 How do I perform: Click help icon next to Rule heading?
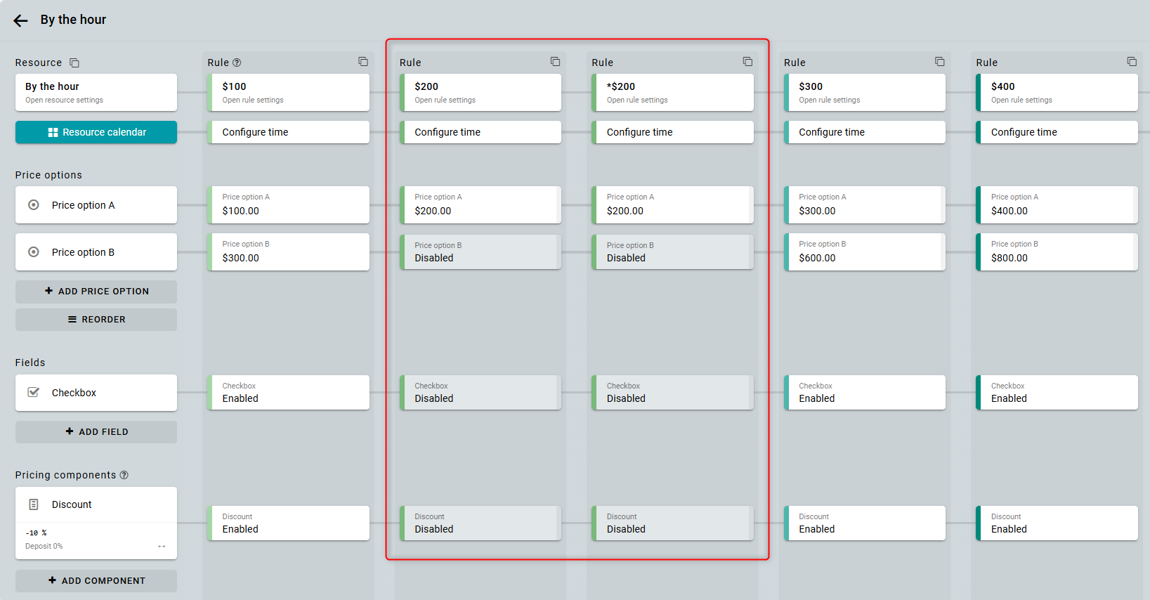point(237,63)
